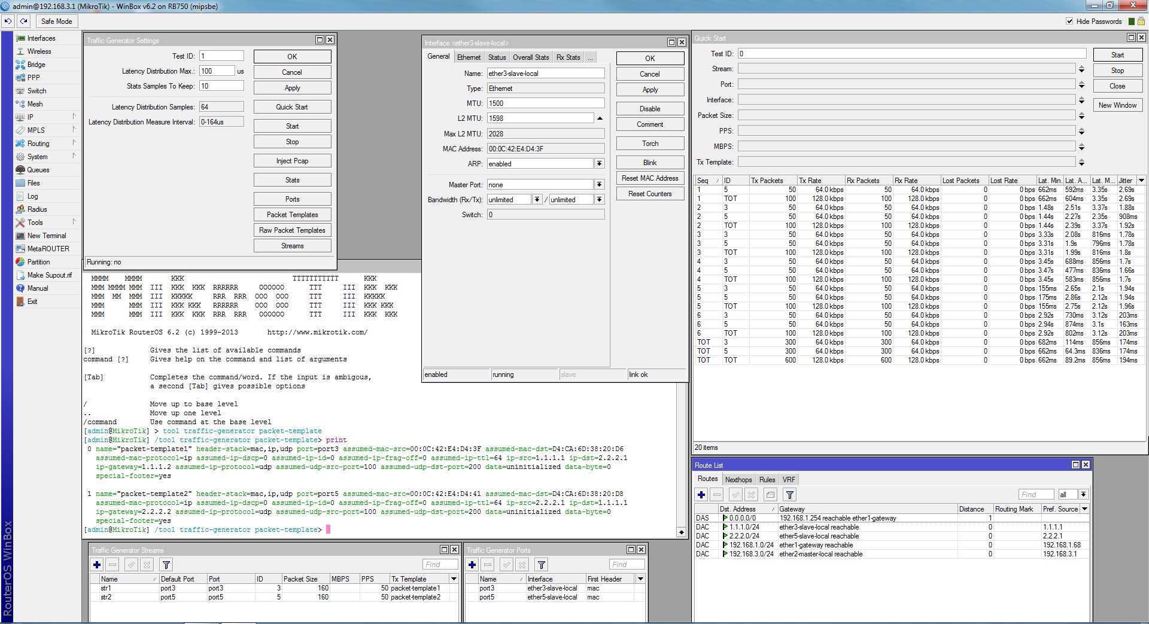Screen dimensions: 1149x624
Task: Open Partition from the sidebar
Action: click(x=38, y=262)
